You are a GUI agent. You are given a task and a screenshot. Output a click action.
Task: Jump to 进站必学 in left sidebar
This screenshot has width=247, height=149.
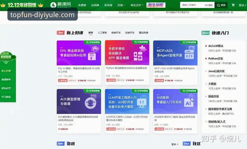coord(6,88)
